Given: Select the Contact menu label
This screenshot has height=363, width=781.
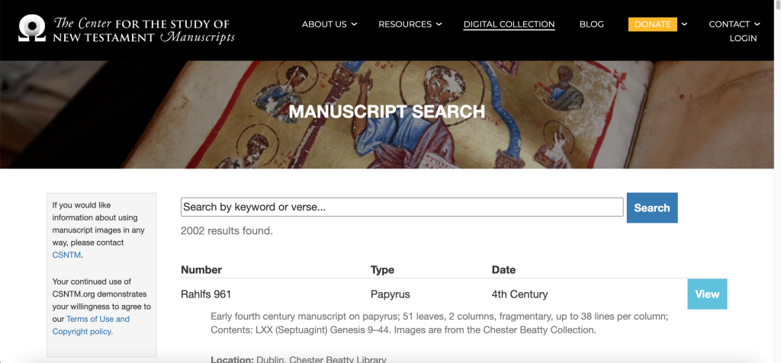Looking at the screenshot, I should (729, 24).
